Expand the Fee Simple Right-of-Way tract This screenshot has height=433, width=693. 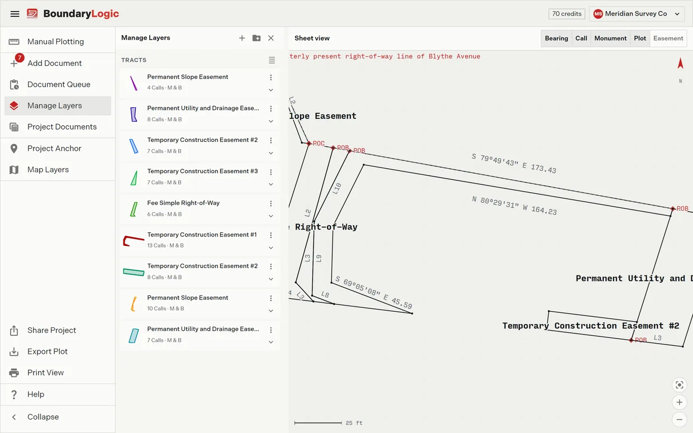pyautogui.click(x=271, y=216)
